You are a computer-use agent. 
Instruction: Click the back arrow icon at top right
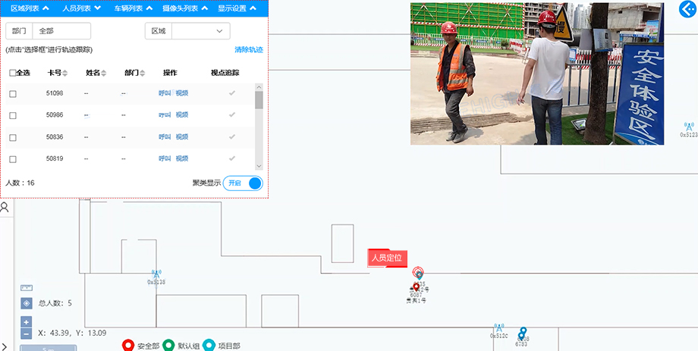point(688,8)
